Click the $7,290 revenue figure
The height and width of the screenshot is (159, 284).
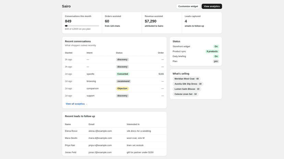coord(151,21)
